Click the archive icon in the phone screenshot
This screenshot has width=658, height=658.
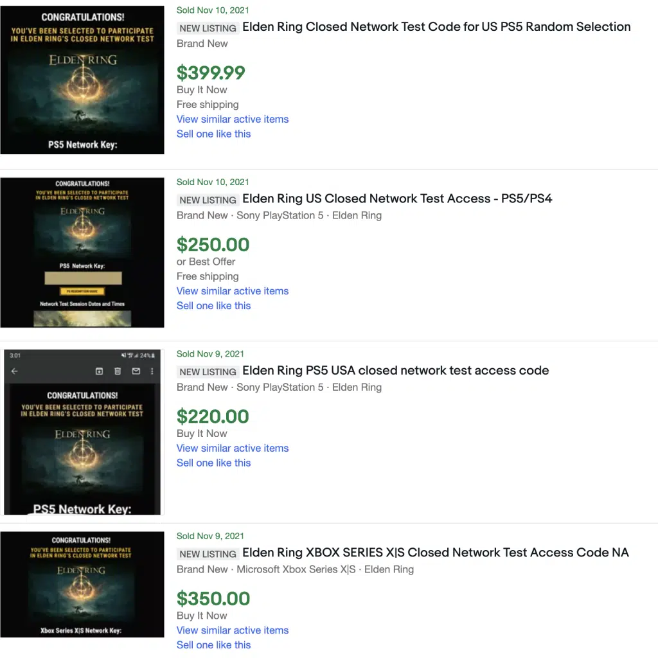99,371
